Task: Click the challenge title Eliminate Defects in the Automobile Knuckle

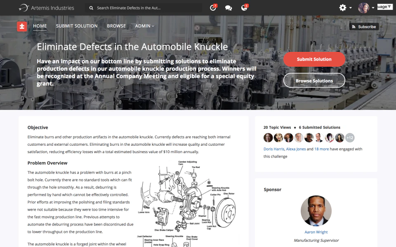Action: [x=132, y=47]
